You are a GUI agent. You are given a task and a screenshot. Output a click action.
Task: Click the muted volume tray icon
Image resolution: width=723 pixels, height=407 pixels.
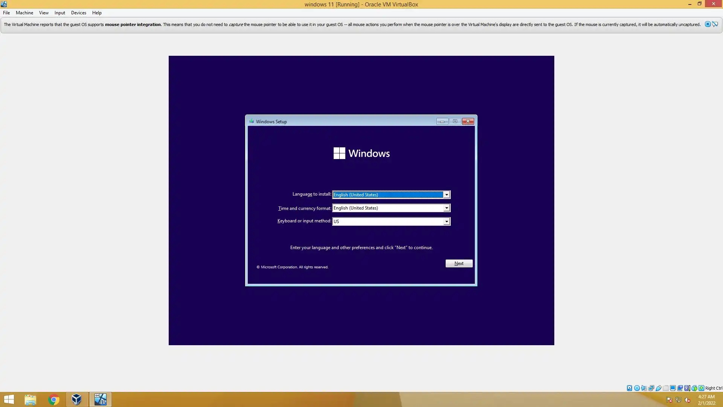pos(688,400)
